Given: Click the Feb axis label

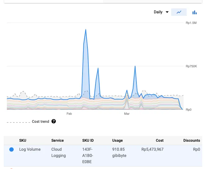Looking at the screenshot, I should (69, 114).
